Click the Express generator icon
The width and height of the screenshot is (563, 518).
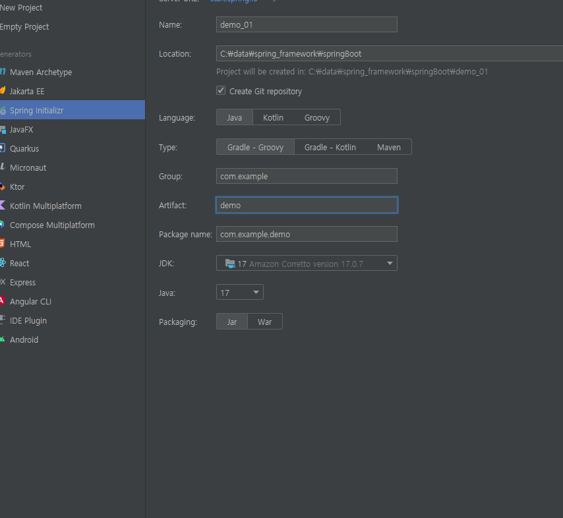click(x=3, y=282)
